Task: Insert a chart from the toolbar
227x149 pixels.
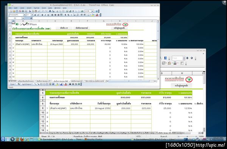Action: click(x=82, y=11)
